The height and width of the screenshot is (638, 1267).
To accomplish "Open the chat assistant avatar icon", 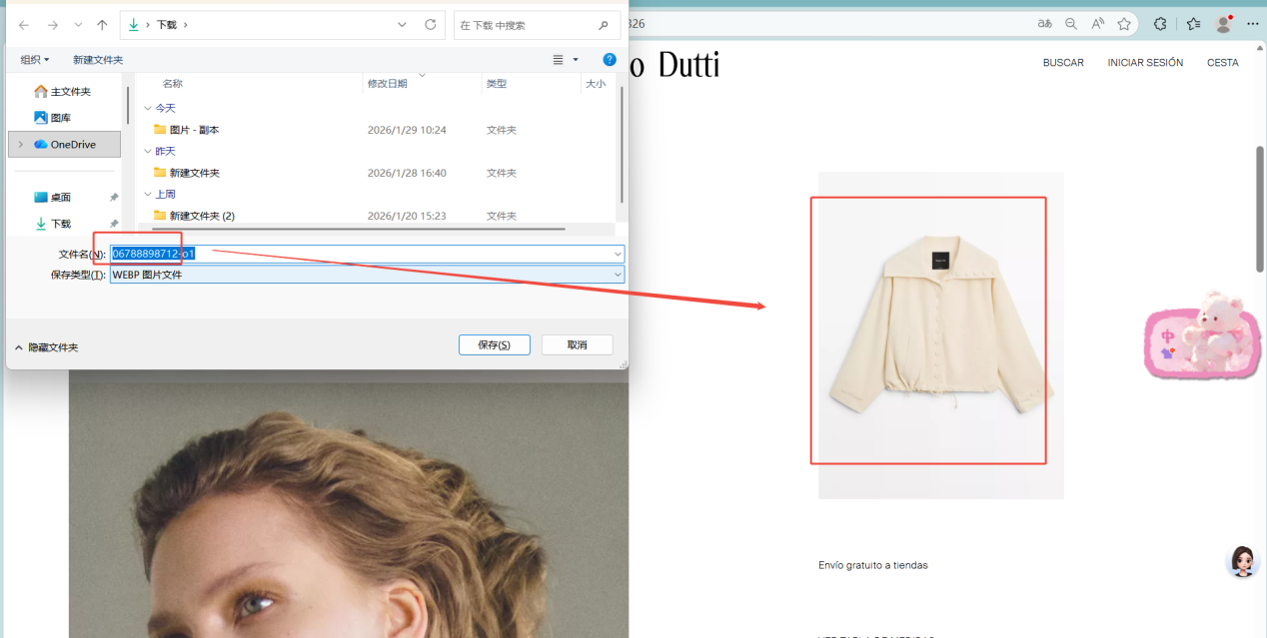I will [1242, 561].
